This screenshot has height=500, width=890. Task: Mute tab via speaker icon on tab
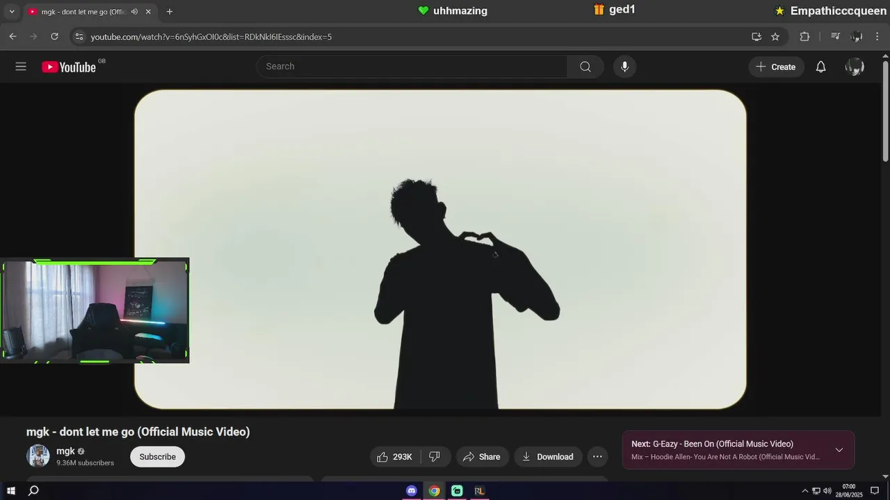click(x=134, y=12)
